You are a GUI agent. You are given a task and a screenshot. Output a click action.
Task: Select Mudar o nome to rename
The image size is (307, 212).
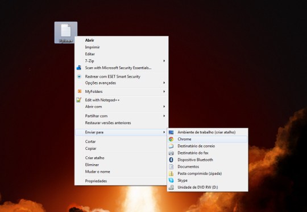[x=122, y=172]
